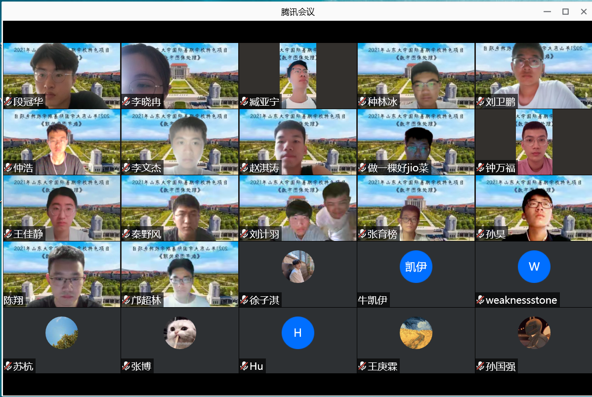This screenshot has height=397, width=592.
Task: Click the muted mic icon beside weaknessstone
Action: pyautogui.click(x=481, y=300)
